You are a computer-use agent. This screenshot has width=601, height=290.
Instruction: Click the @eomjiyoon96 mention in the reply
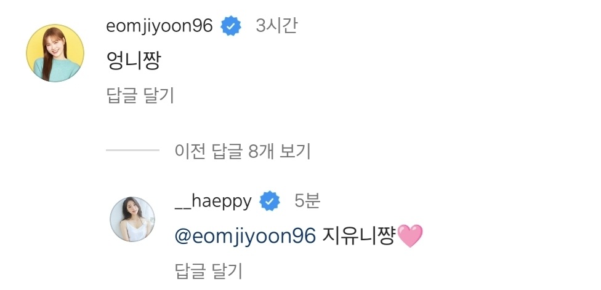245,236
